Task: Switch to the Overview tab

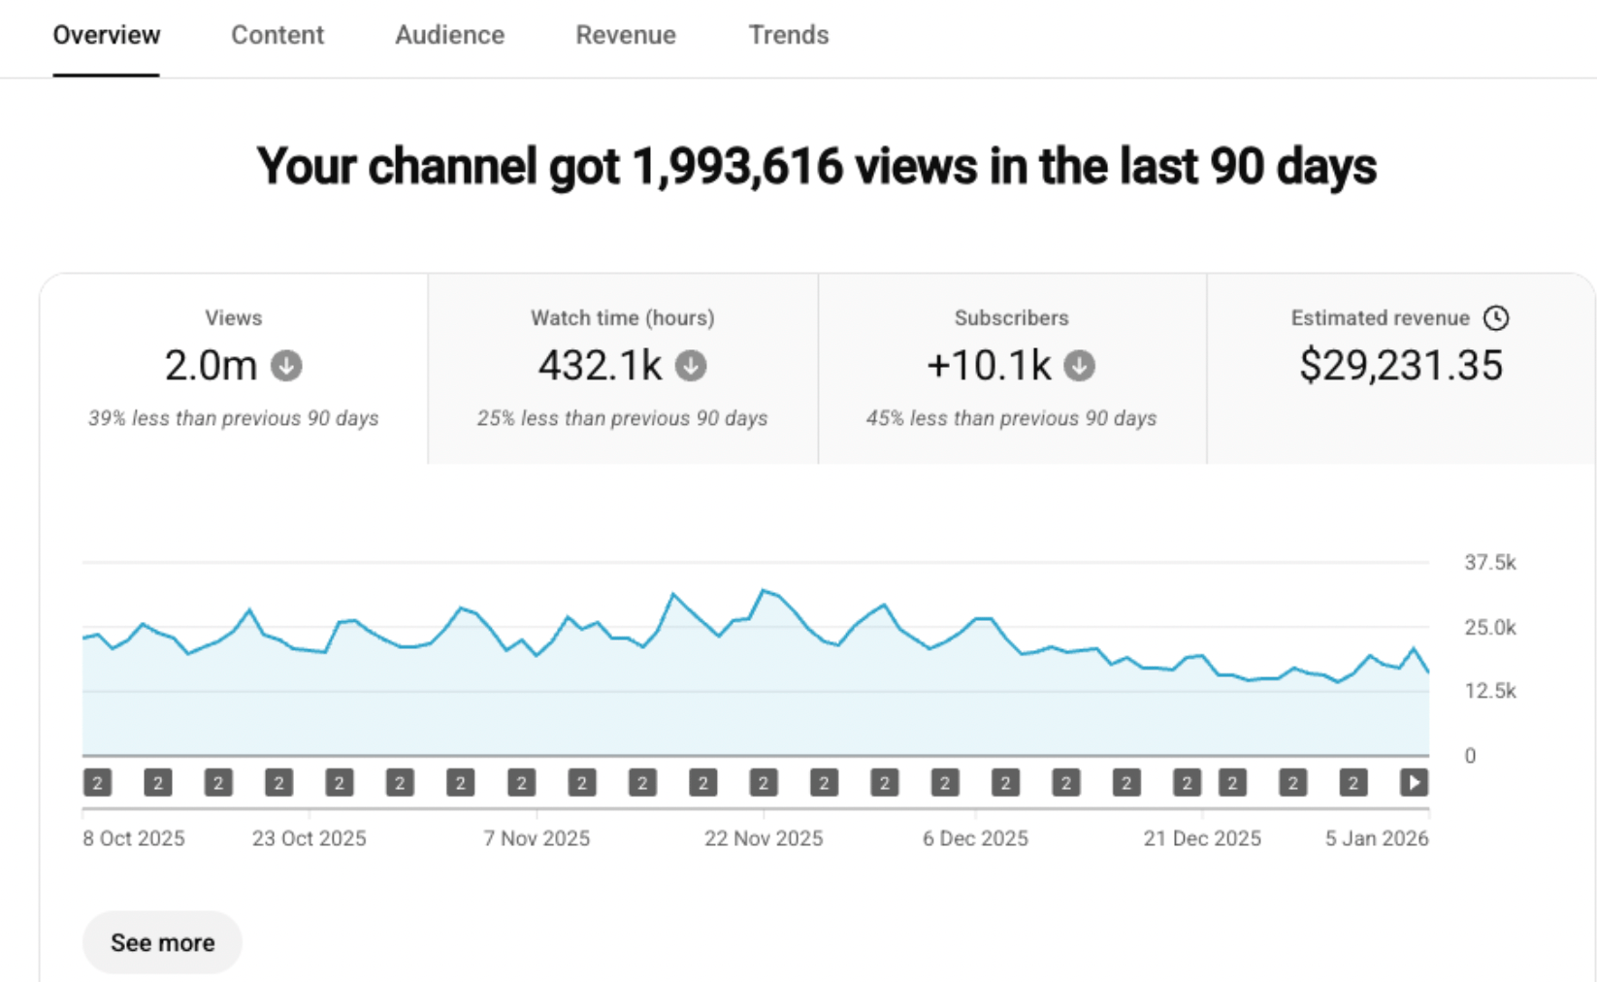Action: pyautogui.click(x=107, y=35)
